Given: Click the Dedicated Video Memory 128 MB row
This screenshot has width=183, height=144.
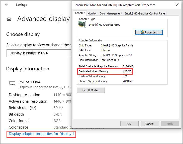Looking at the screenshot, I should [104, 72].
